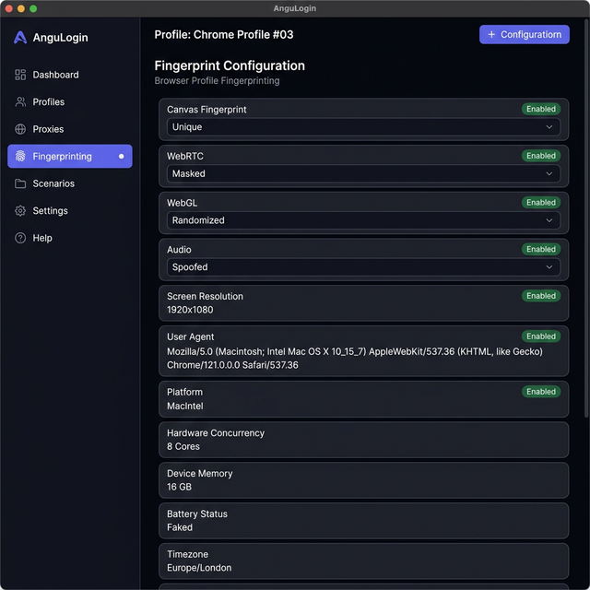Toggle WebGL Enabled badge

[x=541, y=203]
